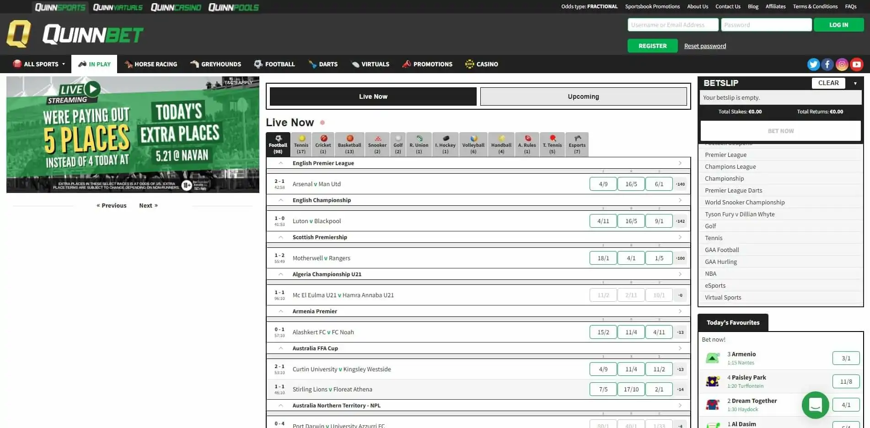This screenshot has width=870, height=428.
Task: Switch to the IN PLAY tab
Action: point(94,64)
